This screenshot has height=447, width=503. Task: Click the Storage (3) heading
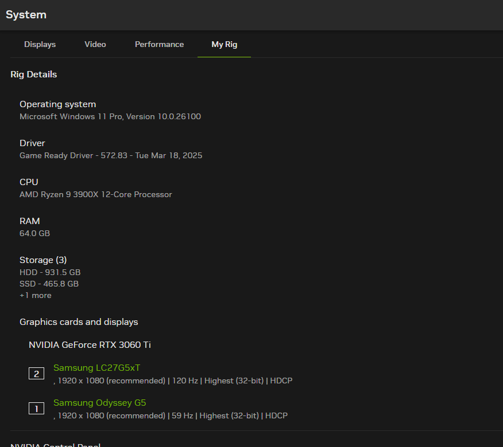(43, 260)
